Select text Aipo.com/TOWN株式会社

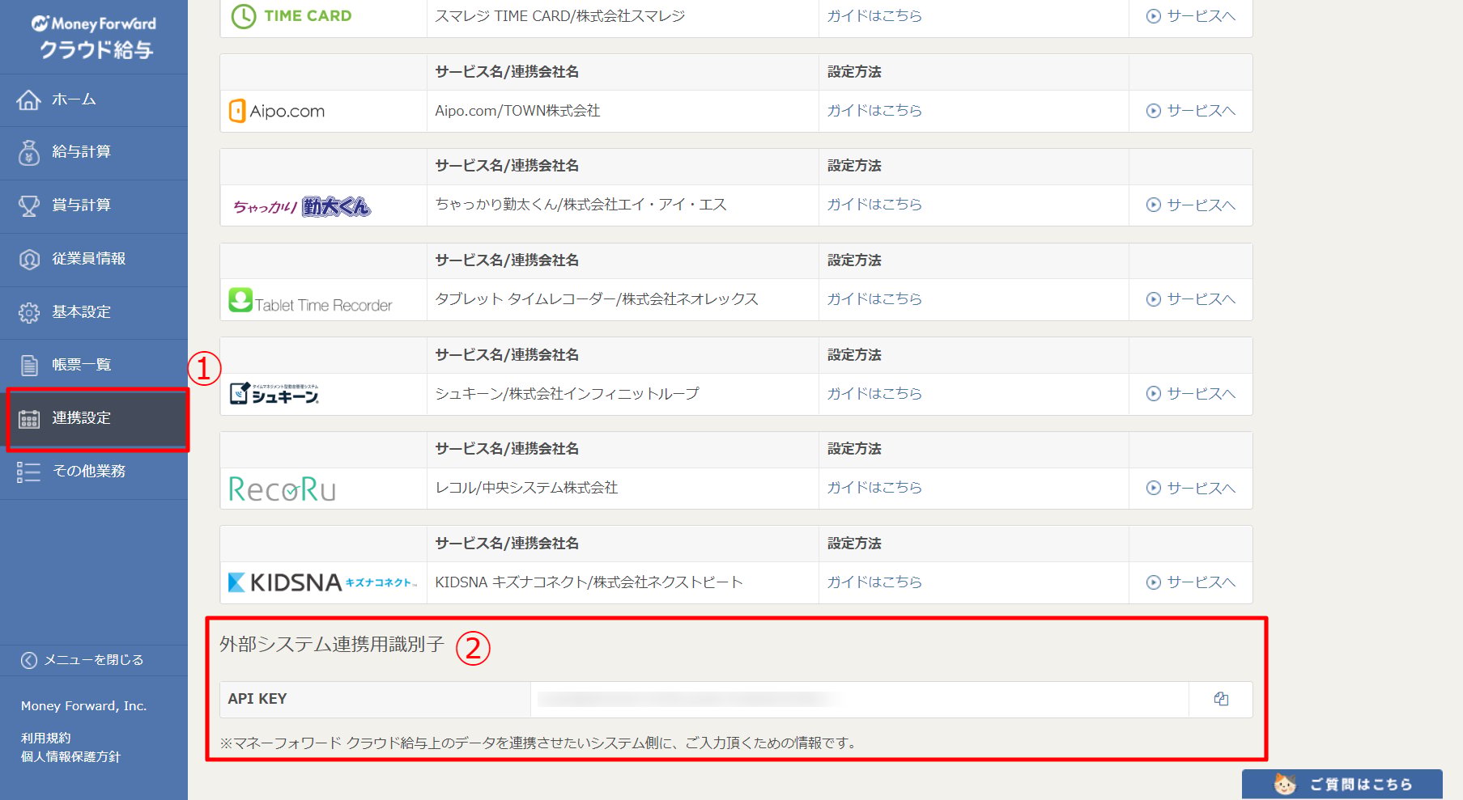tap(517, 110)
